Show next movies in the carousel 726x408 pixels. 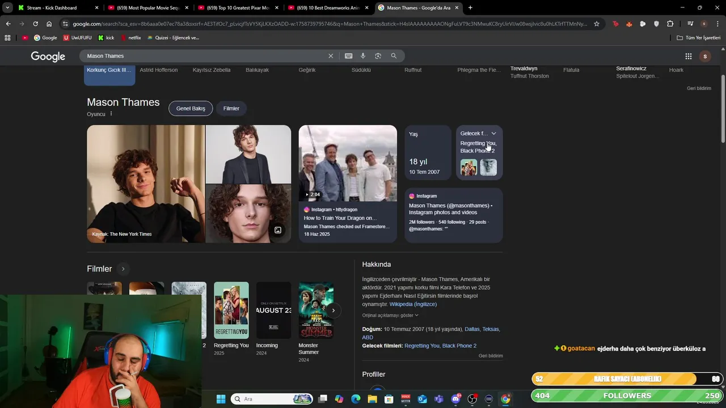coord(334,310)
